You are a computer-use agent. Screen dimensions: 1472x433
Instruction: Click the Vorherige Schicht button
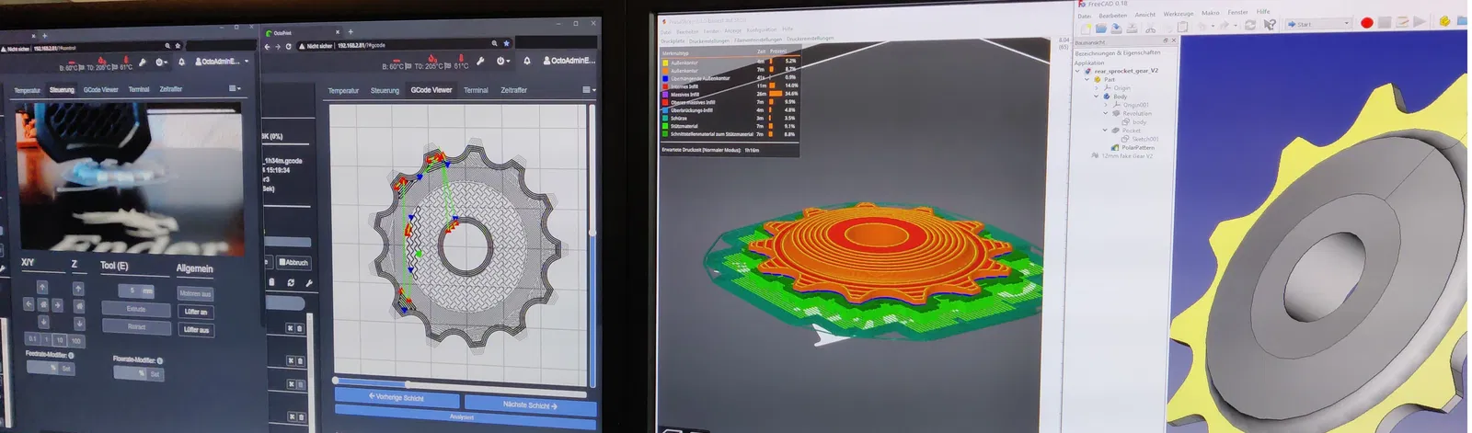click(x=398, y=397)
